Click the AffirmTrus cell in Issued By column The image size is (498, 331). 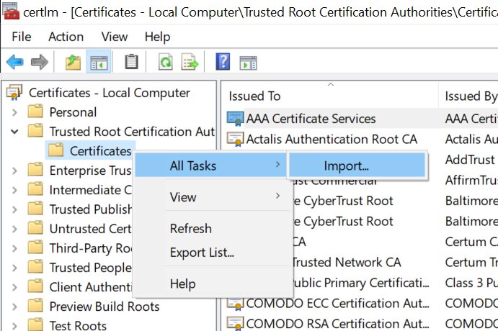click(471, 180)
